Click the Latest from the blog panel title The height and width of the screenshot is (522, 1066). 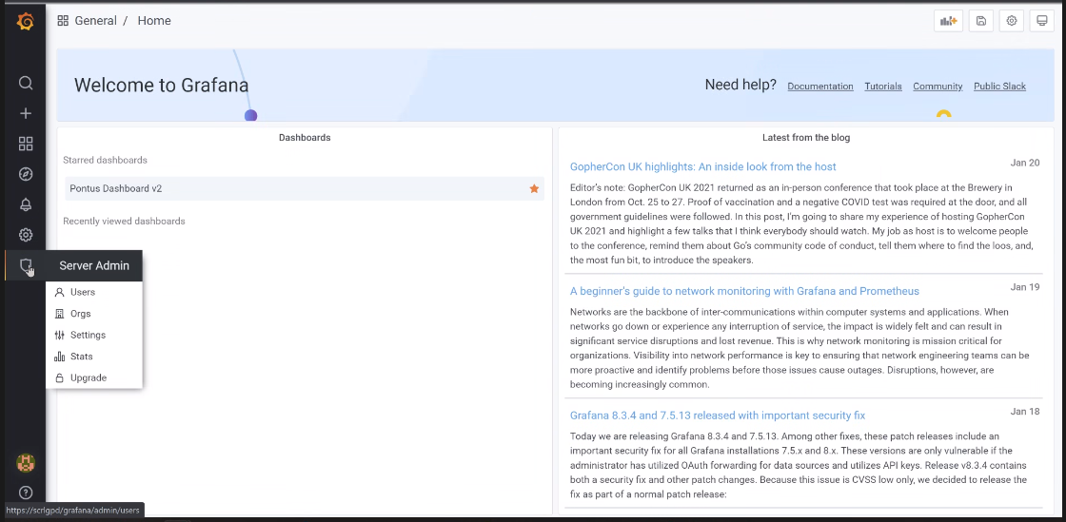click(x=805, y=138)
